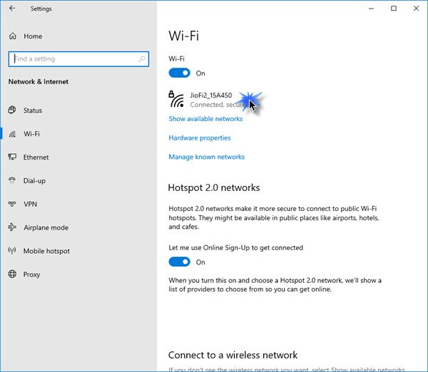This screenshot has width=428, height=372.
Task: Click the Ethernet monitor icon
Action: click(12, 157)
